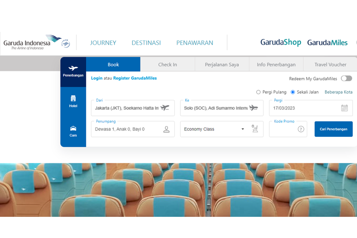357x238 pixels.
Task: Select the Pergi Pulang radio button
Action: pyautogui.click(x=258, y=92)
